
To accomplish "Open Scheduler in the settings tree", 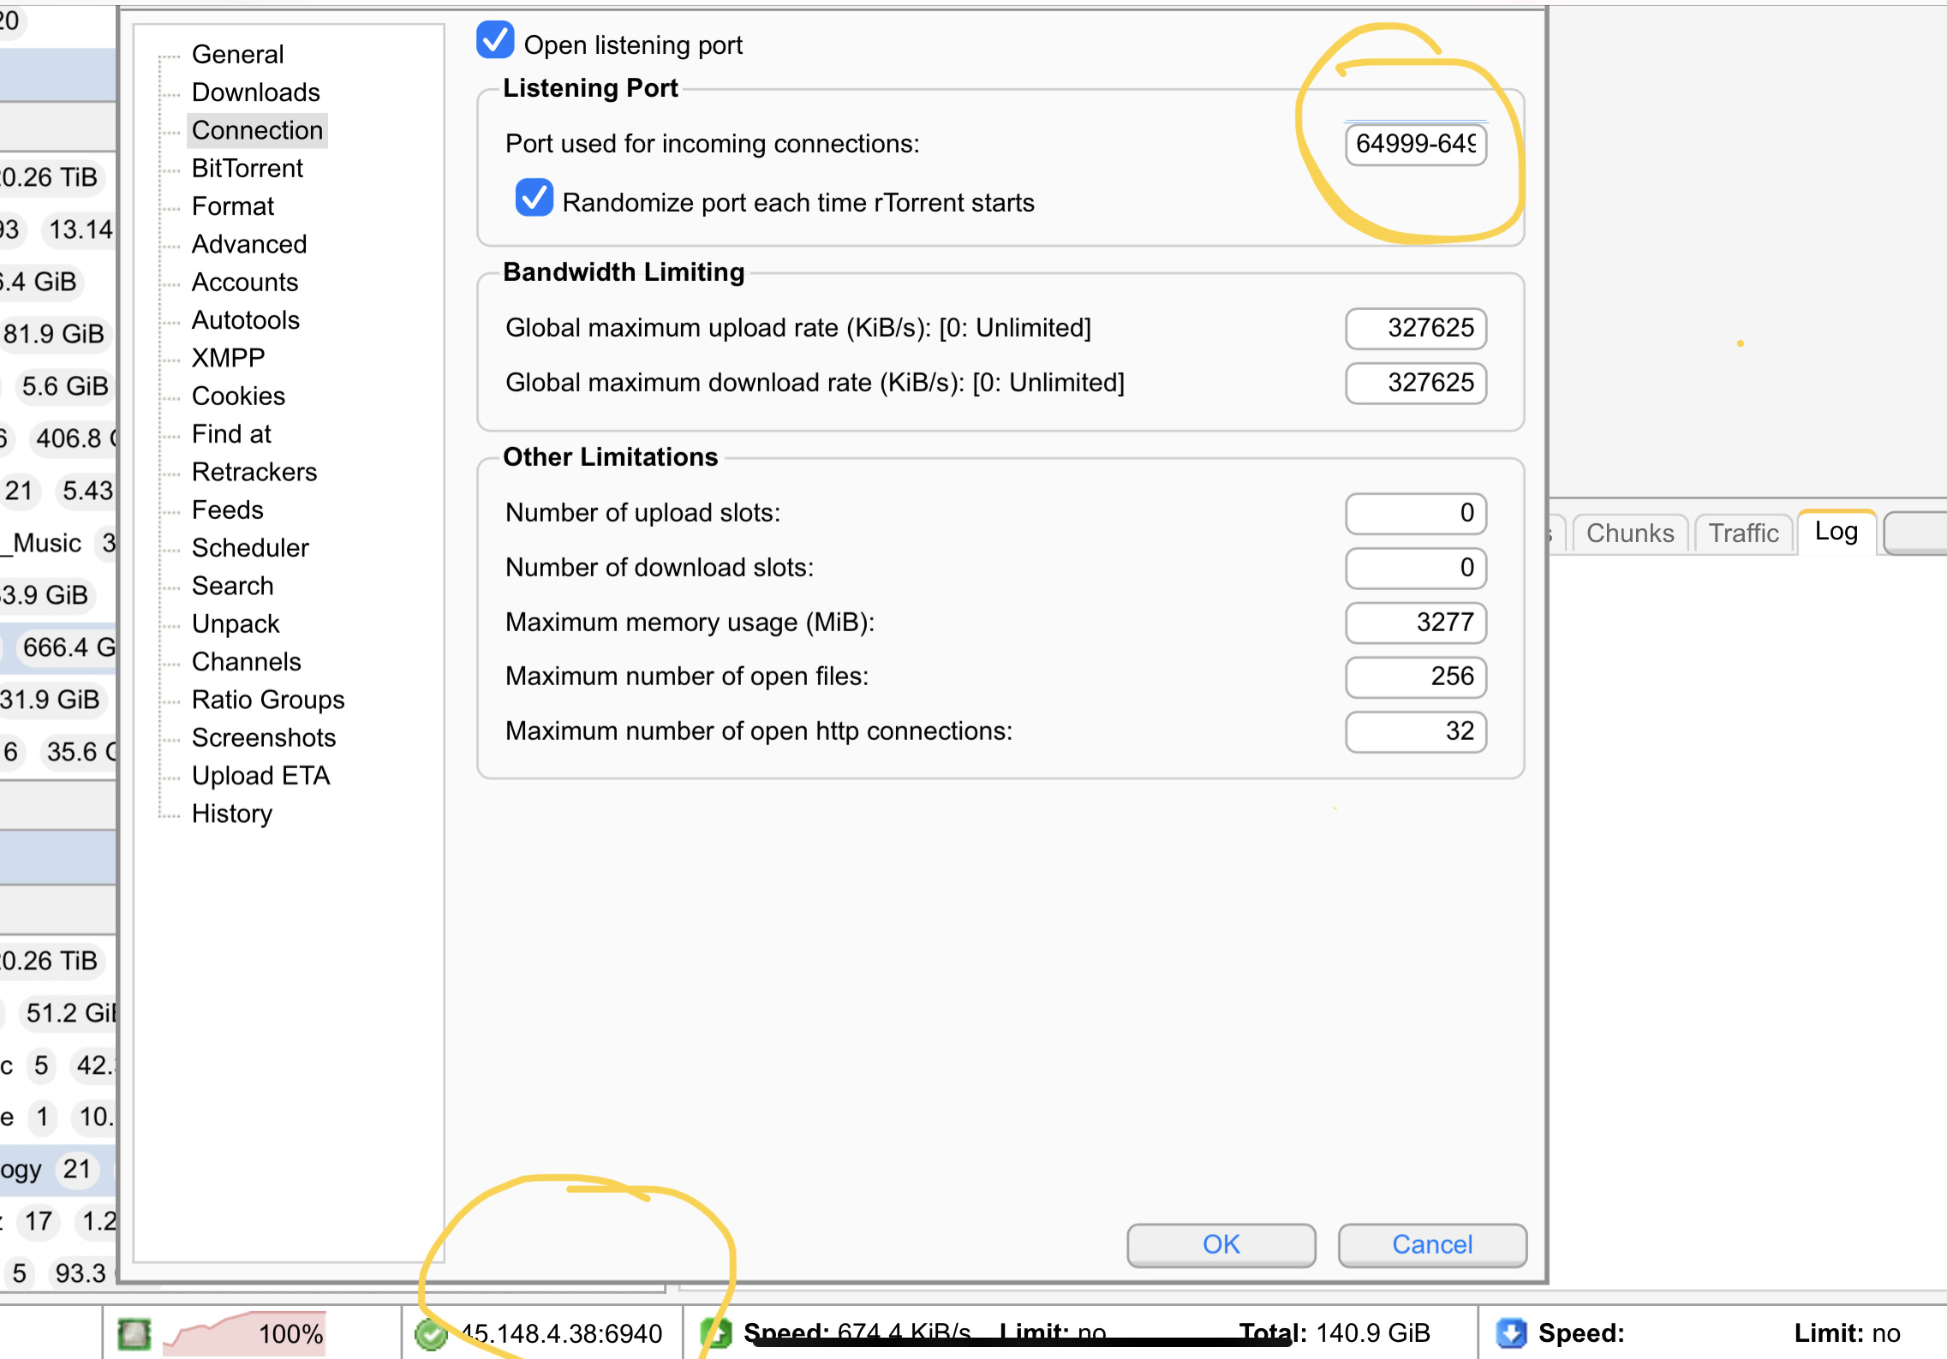I will point(250,548).
